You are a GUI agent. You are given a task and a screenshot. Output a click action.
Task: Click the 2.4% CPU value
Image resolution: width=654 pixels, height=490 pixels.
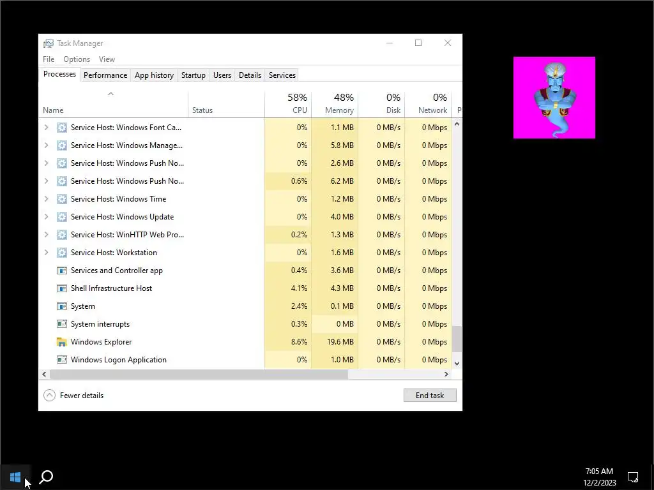[x=299, y=306]
